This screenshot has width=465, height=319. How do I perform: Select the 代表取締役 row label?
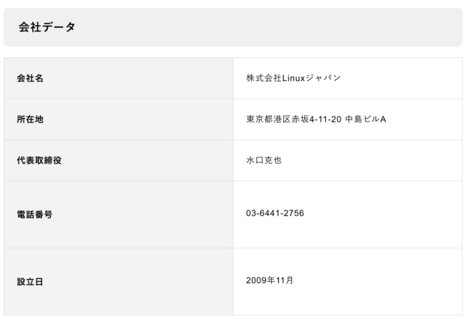click(x=39, y=159)
